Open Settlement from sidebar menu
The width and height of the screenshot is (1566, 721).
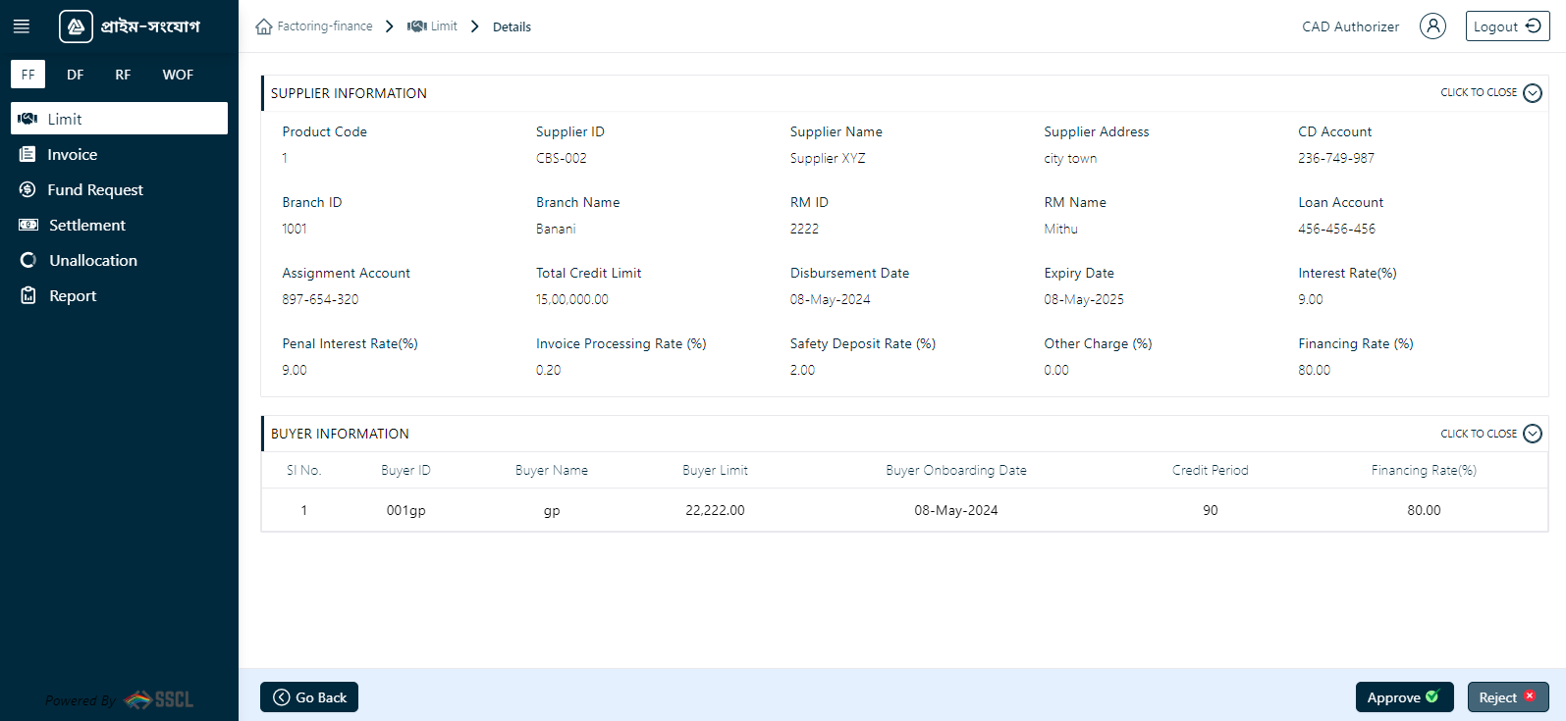click(120, 225)
